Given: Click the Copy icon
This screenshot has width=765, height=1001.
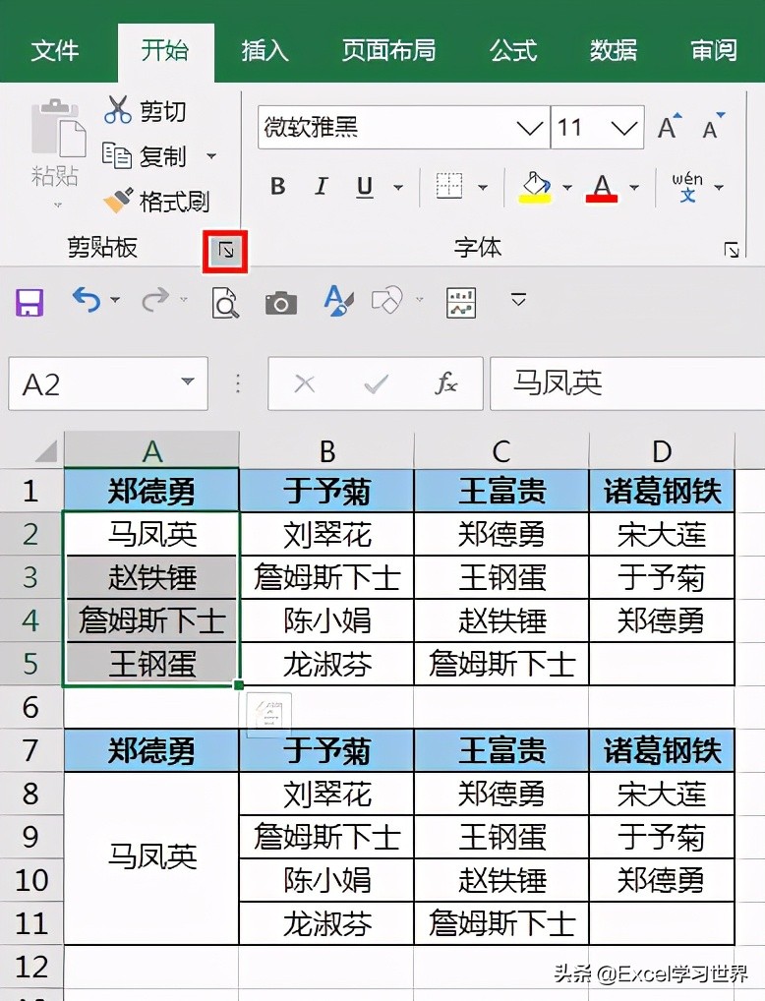Looking at the screenshot, I should [117, 155].
